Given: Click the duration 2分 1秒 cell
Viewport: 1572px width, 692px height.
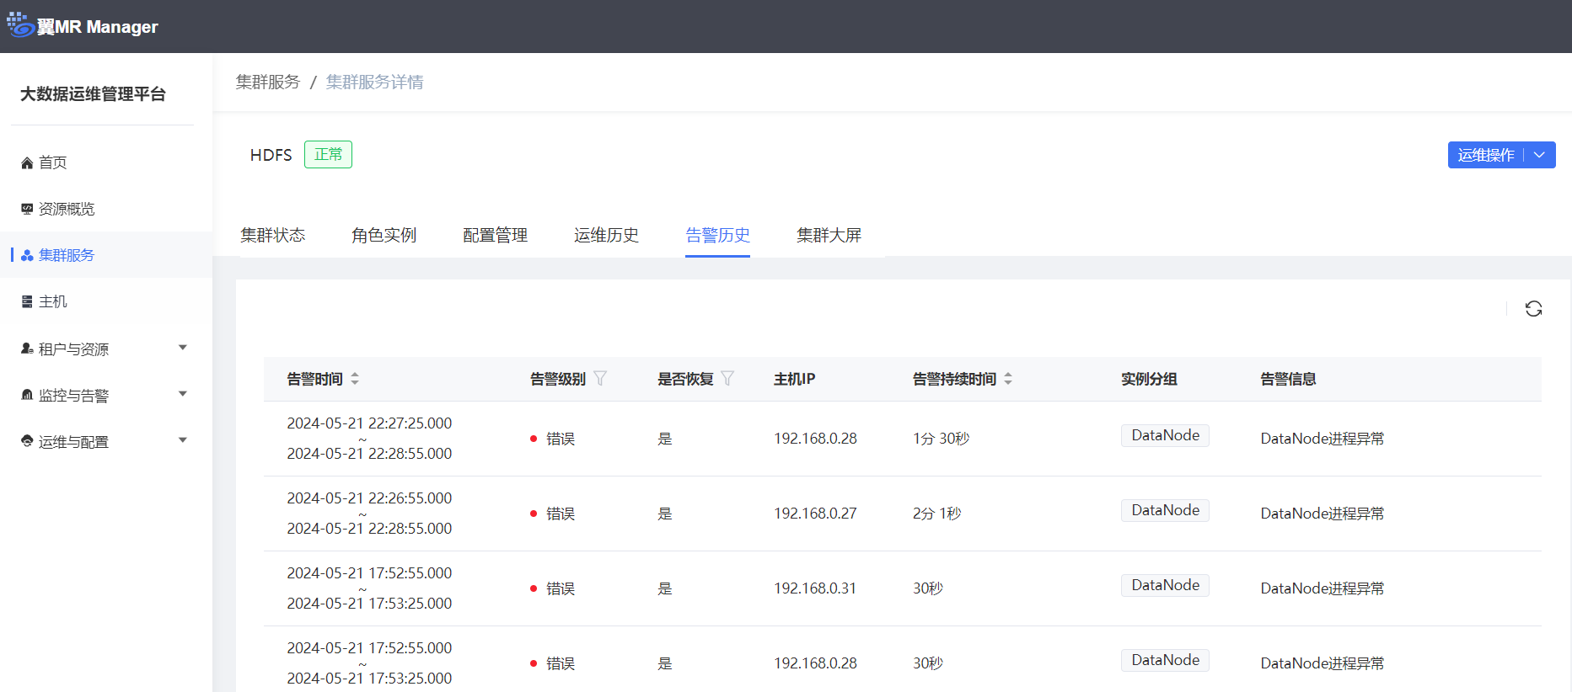Looking at the screenshot, I should [x=937, y=514].
